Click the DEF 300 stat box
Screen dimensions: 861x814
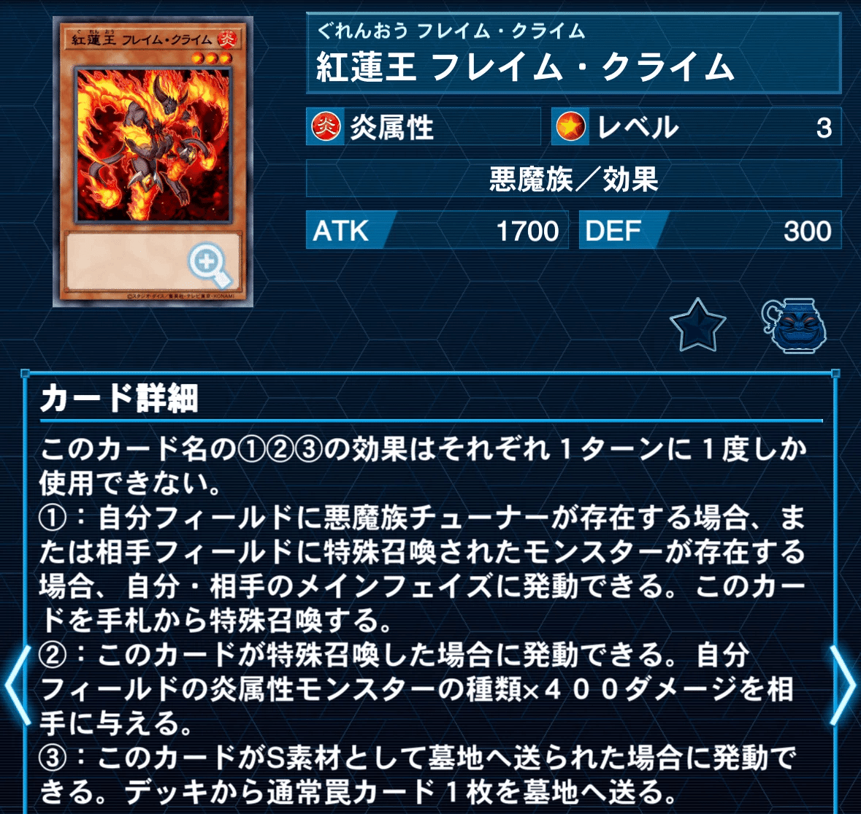[x=710, y=230]
